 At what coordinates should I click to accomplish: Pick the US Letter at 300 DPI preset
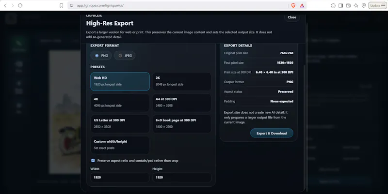120,124
